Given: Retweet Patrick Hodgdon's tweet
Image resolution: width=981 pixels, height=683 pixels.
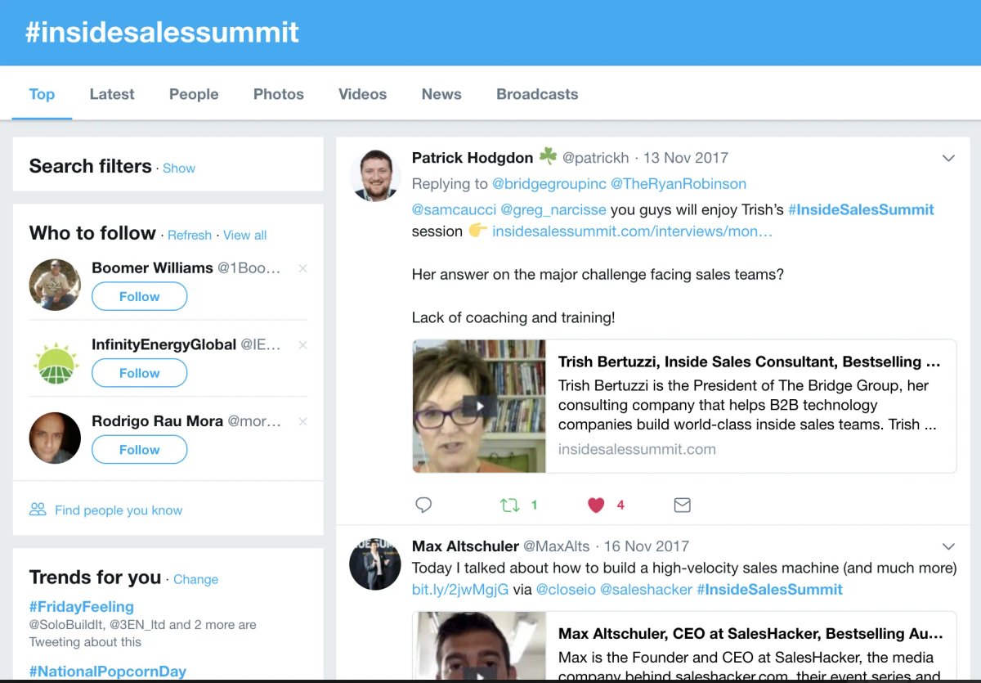Looking at the screenshot, I should [x=510, y=505].
